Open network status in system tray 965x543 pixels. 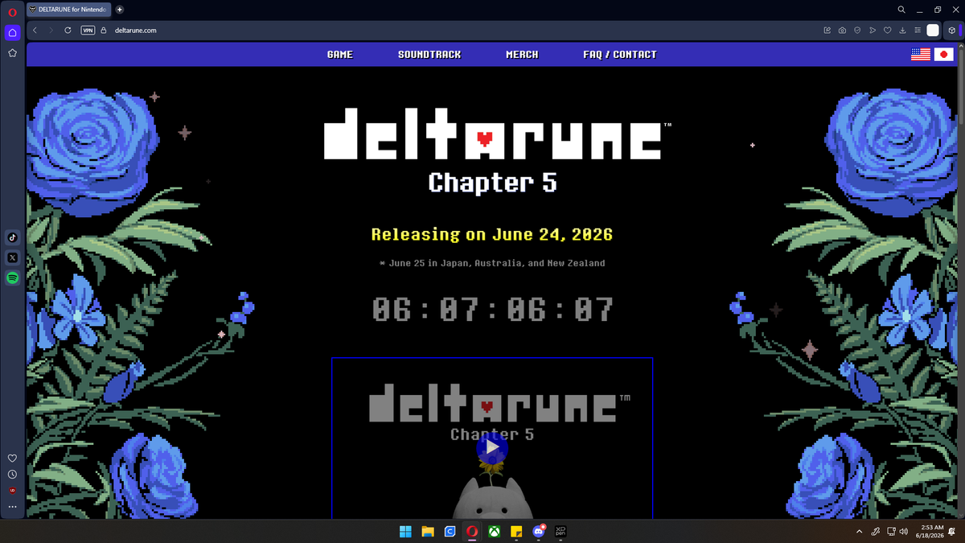892,532
